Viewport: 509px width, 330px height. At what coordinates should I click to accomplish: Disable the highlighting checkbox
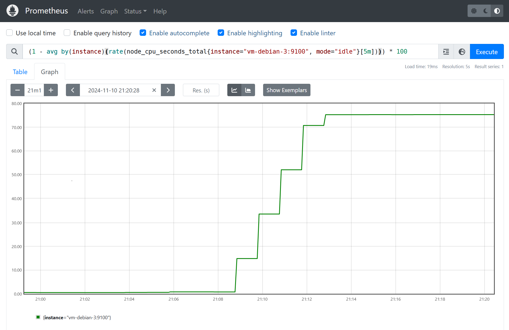tap(221, 33)
